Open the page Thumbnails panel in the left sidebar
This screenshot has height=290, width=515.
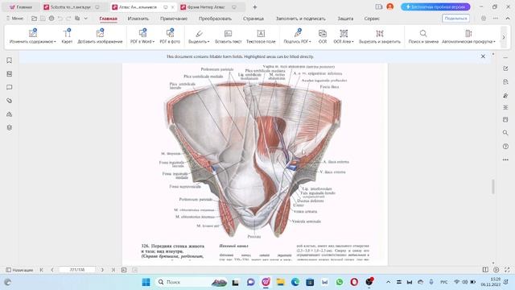[9, 74]
